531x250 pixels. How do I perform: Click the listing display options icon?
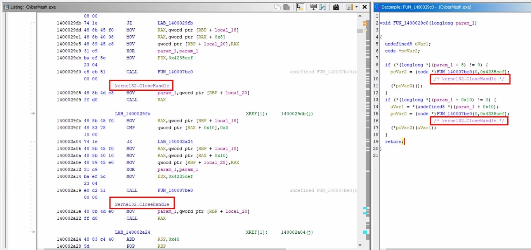pyautogui.click(x=349, y=7)
